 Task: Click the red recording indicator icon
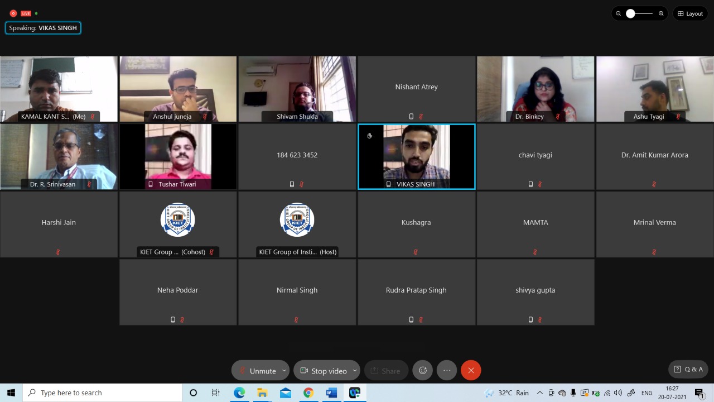(x=13, y=13)
